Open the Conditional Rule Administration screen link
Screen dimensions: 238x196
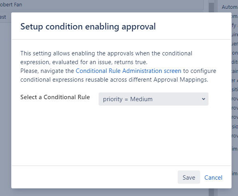click(x=129, y=71)
